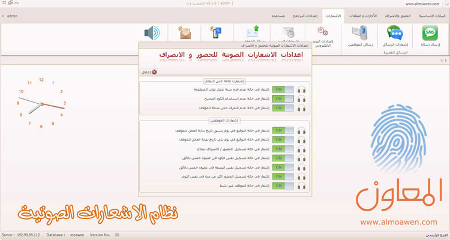Play headphones for عدم فتح سنة عمل alert
The height and width of the screenshot is (240, 450).
301,89
